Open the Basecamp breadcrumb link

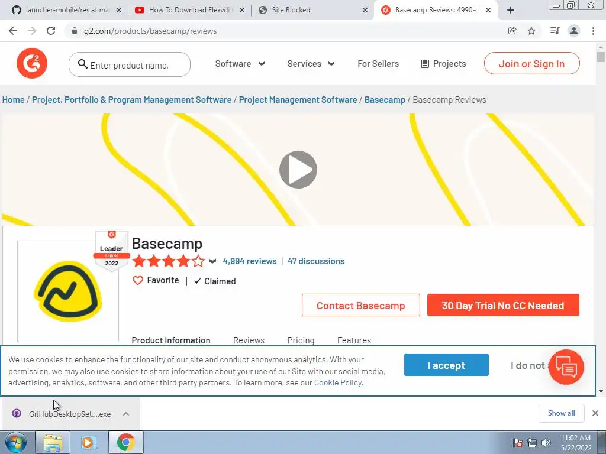[x=385, y=100]
